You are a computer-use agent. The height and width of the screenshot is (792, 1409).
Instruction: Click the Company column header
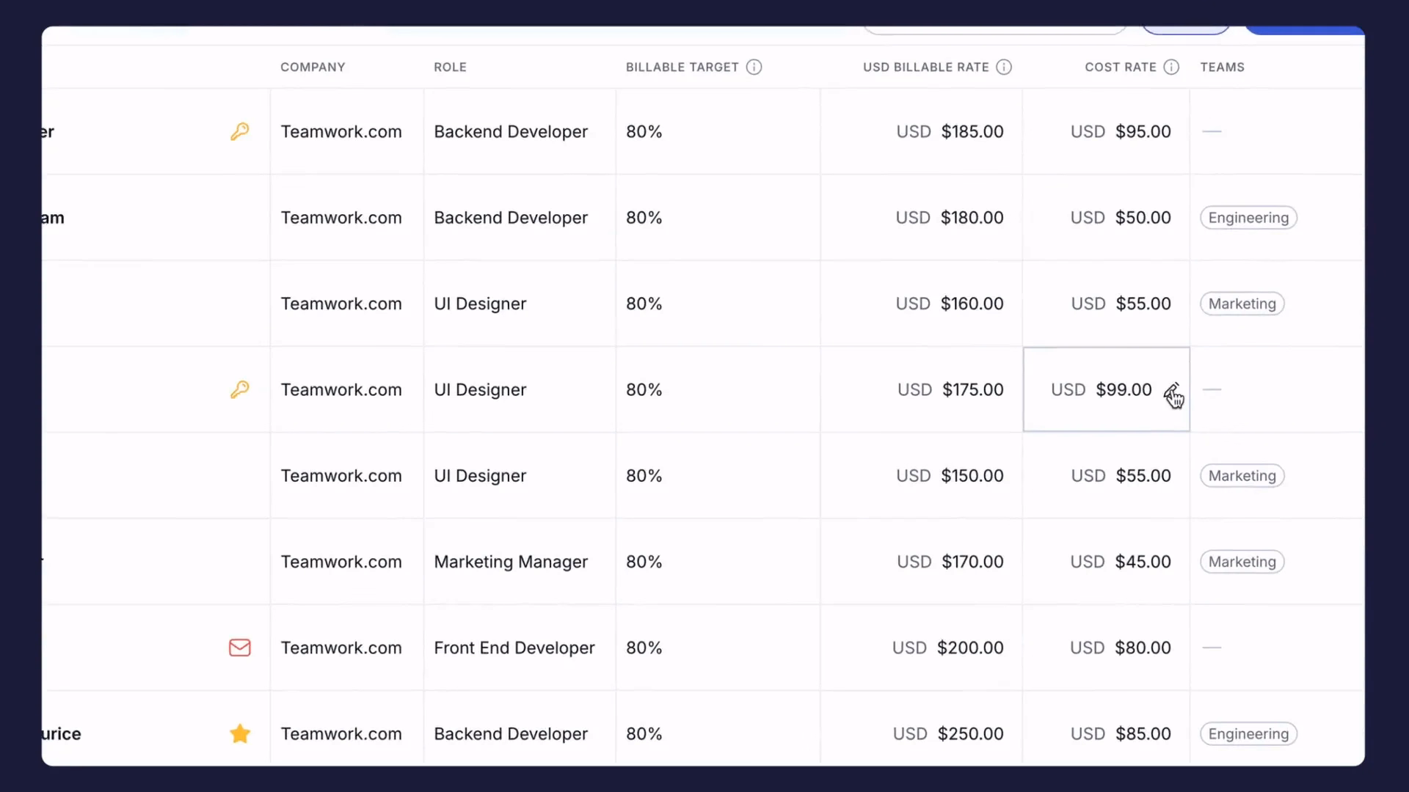[x=313, y=67]
